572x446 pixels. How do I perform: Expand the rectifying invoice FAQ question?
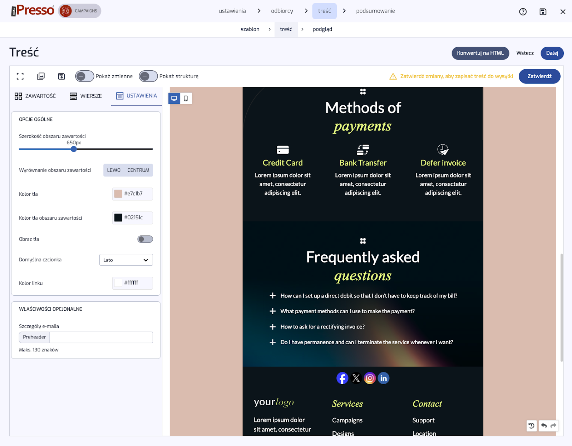[x=272, y=327]
